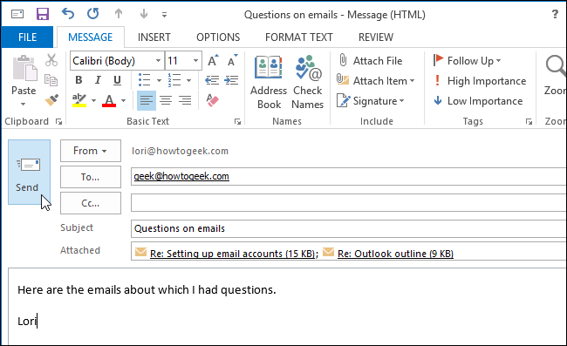Select the MESSAGE ribbon tab
The height and width of the screenshot is (346, 567).
[x=91, y=37]
